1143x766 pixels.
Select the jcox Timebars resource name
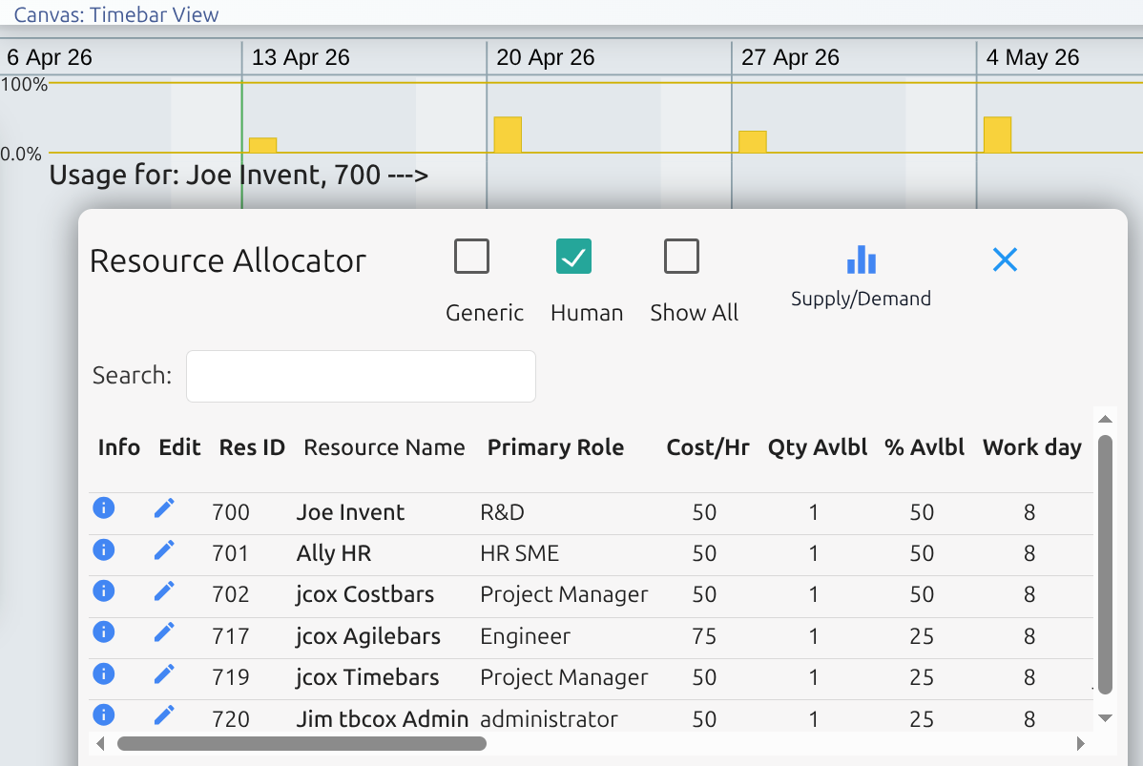tap(367, 678)
